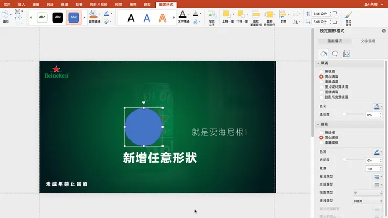This screenshot has height=218, width=388.
Task: Open 圖案填滿 color dropdown arrow
Action: (x=100, y=14)
